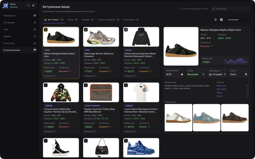This screenshot has height=159, width=255.
Task: Open Чеки in sidebar
Action: (20, 29)
